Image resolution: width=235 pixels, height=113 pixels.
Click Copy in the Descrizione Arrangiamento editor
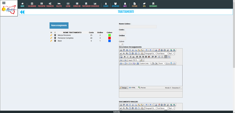pos(136,50)
